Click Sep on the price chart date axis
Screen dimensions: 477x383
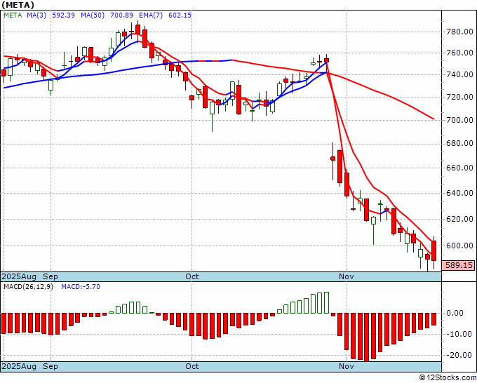[51, 276]
